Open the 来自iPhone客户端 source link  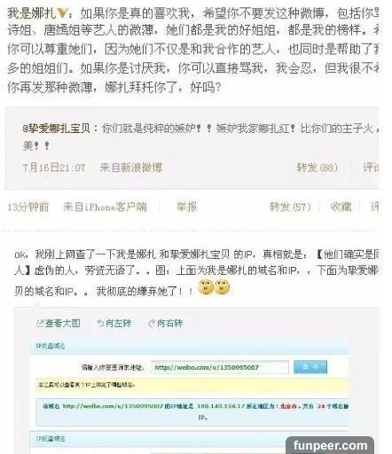105,207
